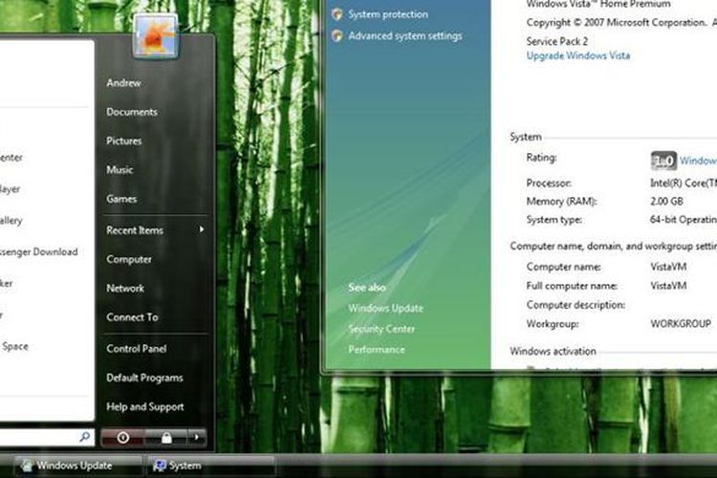The image size is (717, 478).
Task: Open Help and Support
Action: (145, 406)
